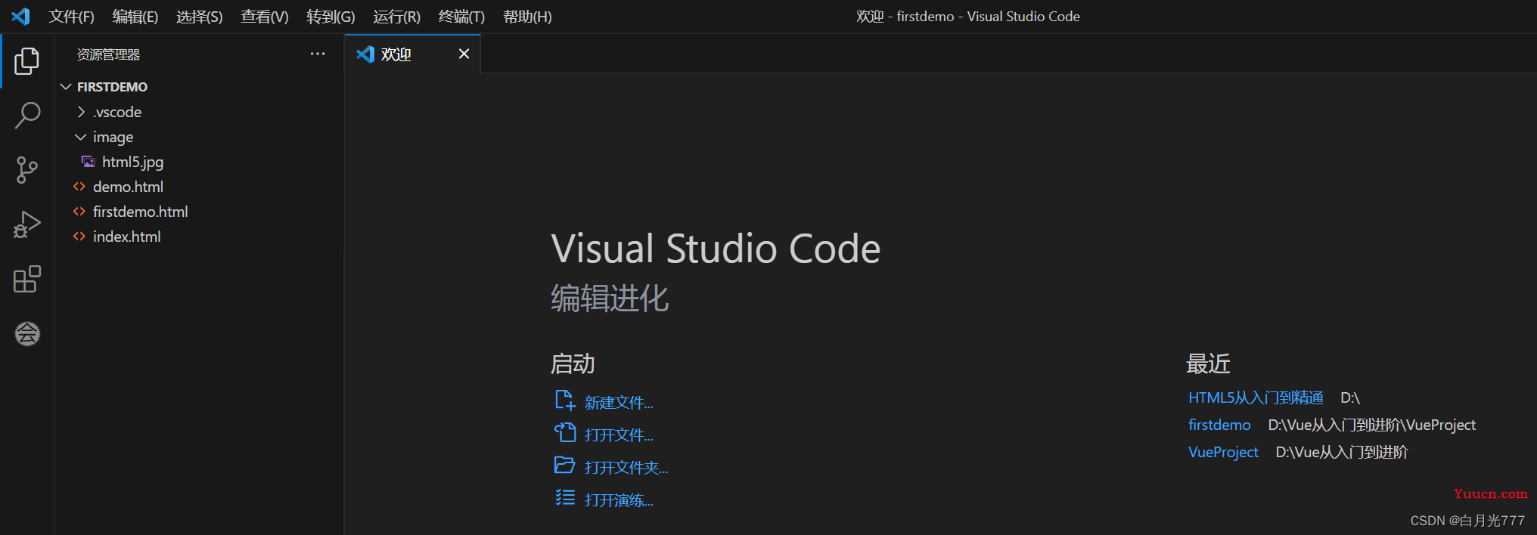Click the open file icon beside 打开文件
The height and width of the screenshot is (535, 1537).
click(x=565, y=432)
